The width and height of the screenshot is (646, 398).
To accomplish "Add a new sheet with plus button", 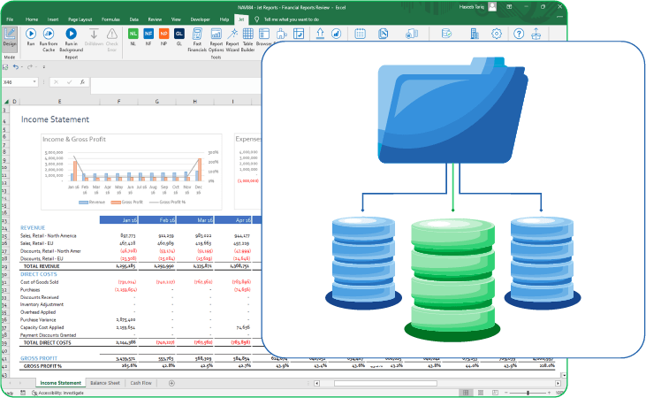I will tap(171, 383).
